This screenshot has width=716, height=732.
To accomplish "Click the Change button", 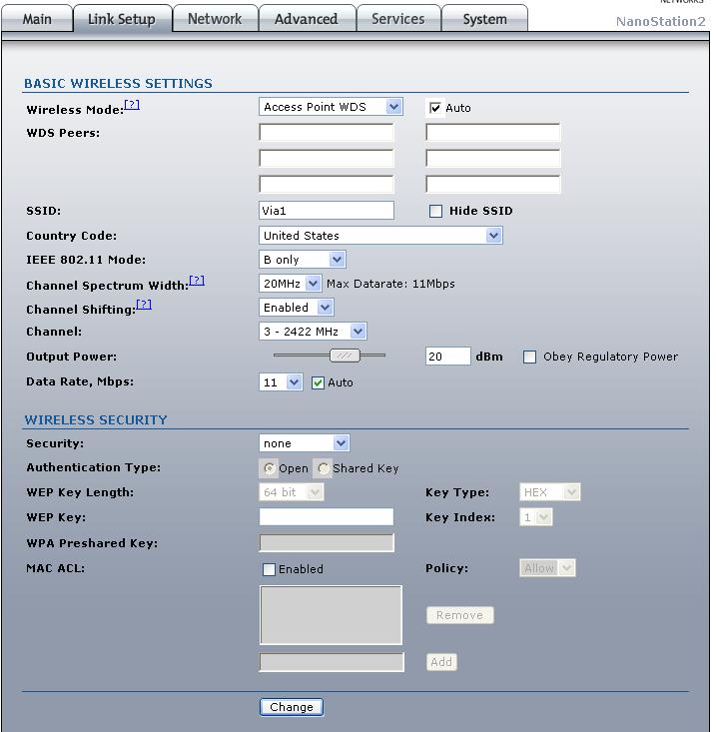I will [292, 707].
